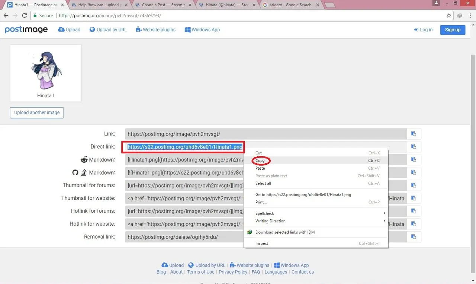Bookmark this page with the star icon
This screenshot has height=284, width=476.
click(449, 16)
